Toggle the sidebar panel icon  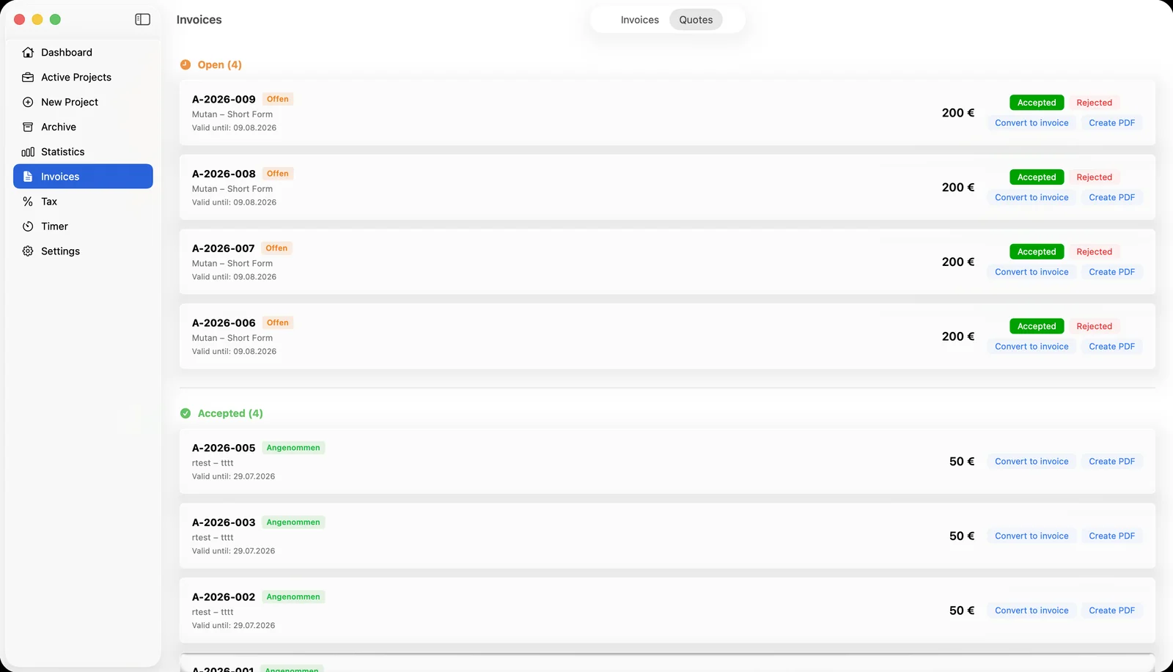143,20
